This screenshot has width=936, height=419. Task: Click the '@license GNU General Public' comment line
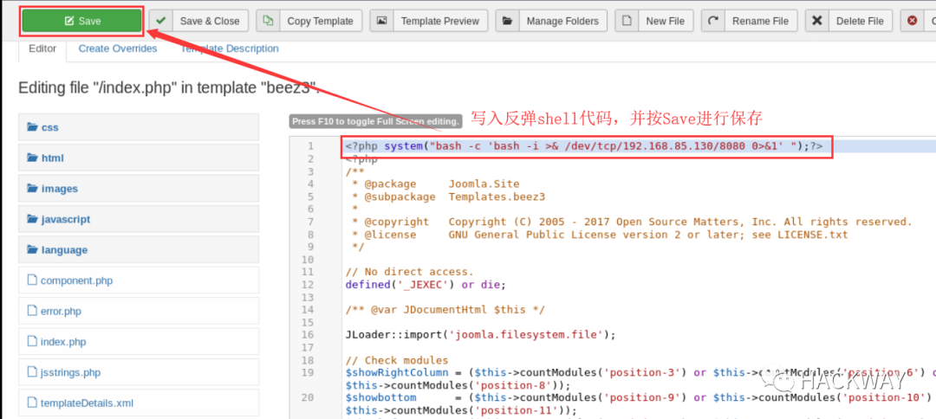[x=600, y=235]
